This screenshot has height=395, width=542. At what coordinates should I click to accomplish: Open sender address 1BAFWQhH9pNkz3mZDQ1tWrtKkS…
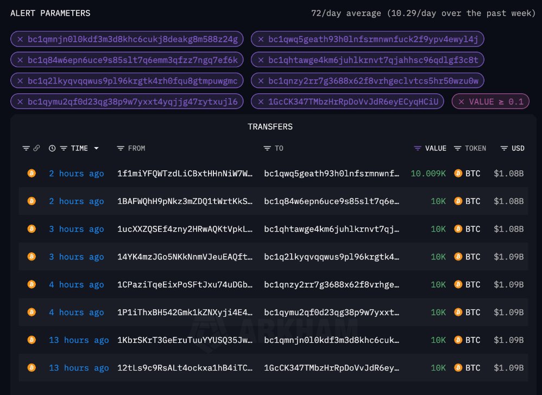tap(185, 201)
